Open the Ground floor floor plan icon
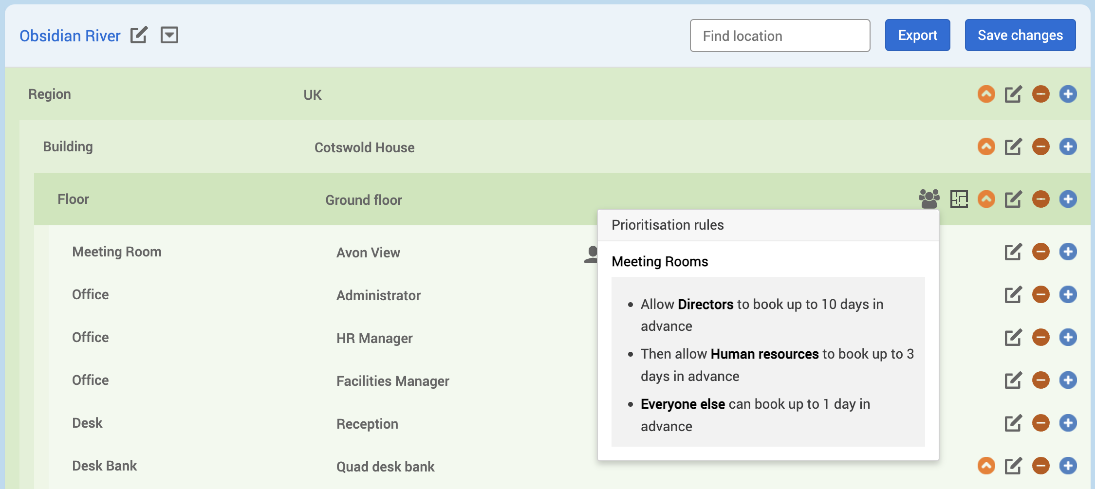Viewport: 1095px width, 489px height. (959, 199)
